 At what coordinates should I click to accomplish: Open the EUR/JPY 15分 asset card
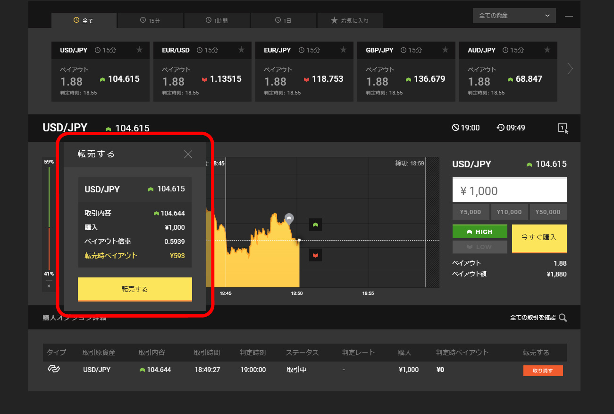pyautogui.click(x=304, y=71)
